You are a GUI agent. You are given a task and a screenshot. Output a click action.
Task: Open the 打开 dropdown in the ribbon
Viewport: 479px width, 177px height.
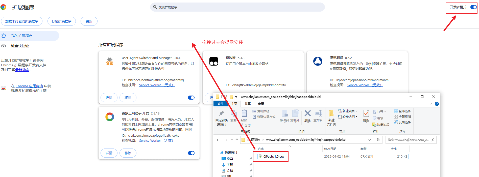coord(379,112)
